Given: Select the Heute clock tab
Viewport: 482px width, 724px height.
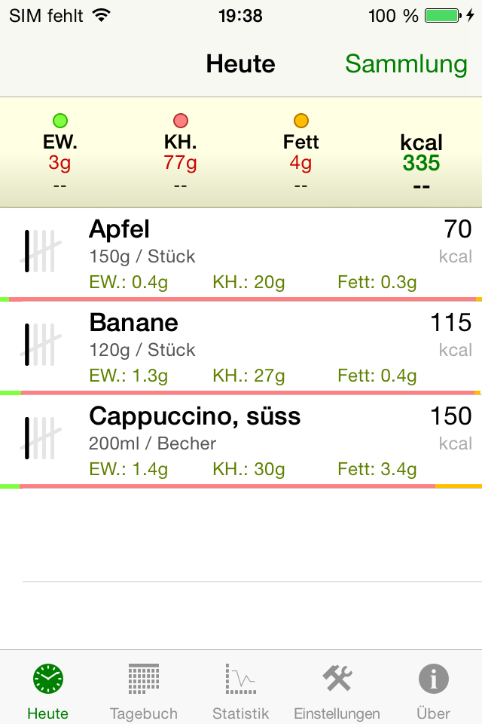Looking at the screenshot, I should coord(47,692).
